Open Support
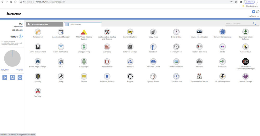The width and height of the screenshot is (260, 136). (130, 77)
